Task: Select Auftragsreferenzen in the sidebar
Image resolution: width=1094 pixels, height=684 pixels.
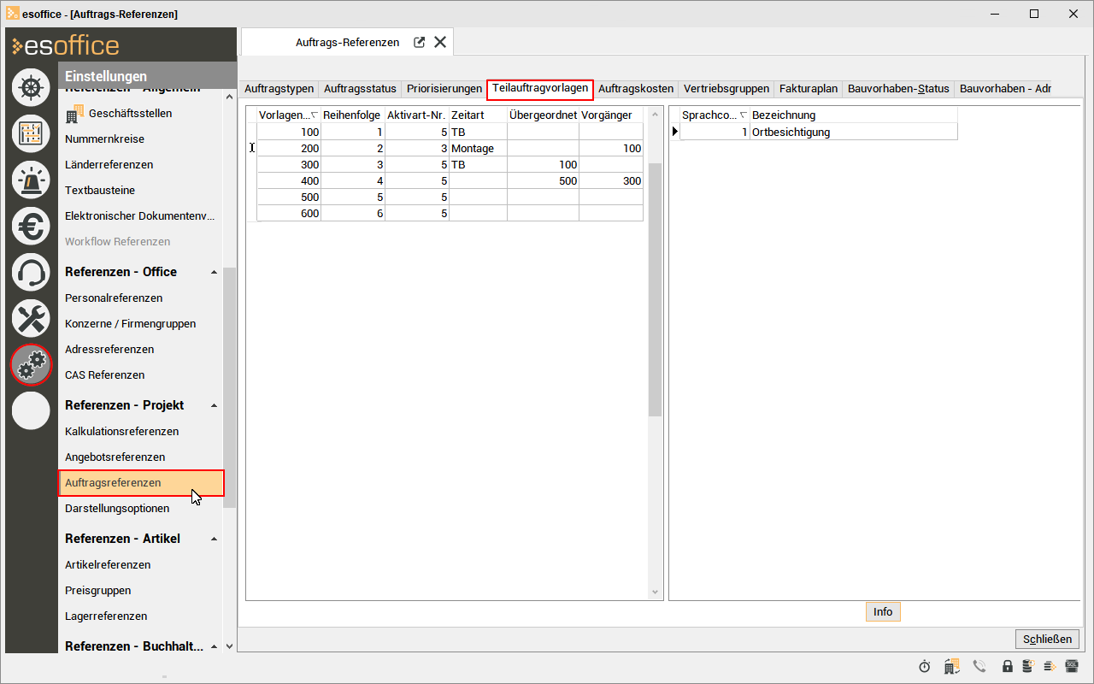Action: (141, 482)
